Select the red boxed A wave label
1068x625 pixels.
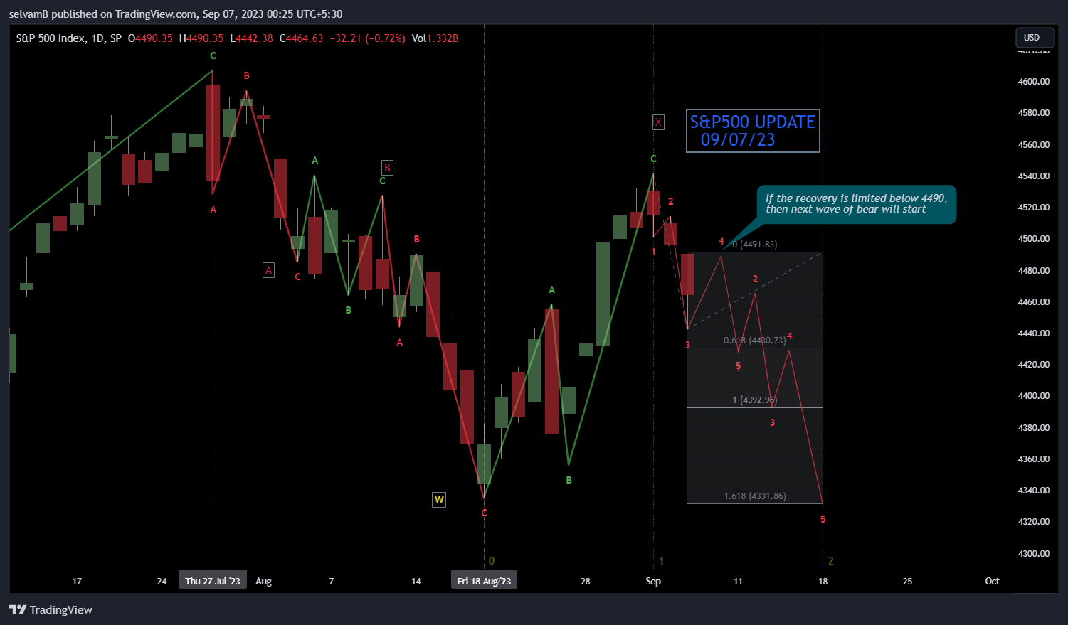(x=268, y=270)
